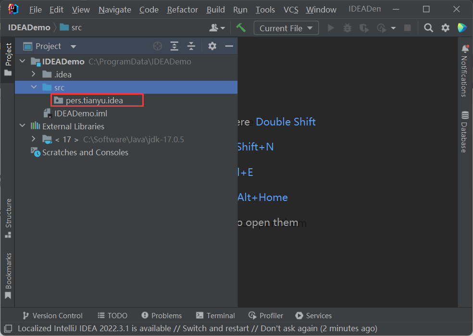Hide the Project tool window with minus icon

(229, 46)
